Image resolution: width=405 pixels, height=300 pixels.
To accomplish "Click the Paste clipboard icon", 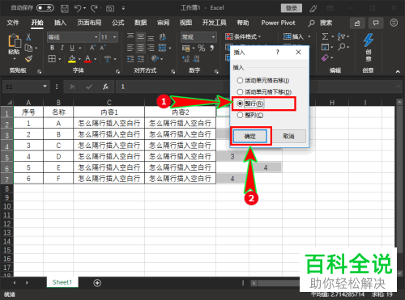I will [x=15, y=41].
